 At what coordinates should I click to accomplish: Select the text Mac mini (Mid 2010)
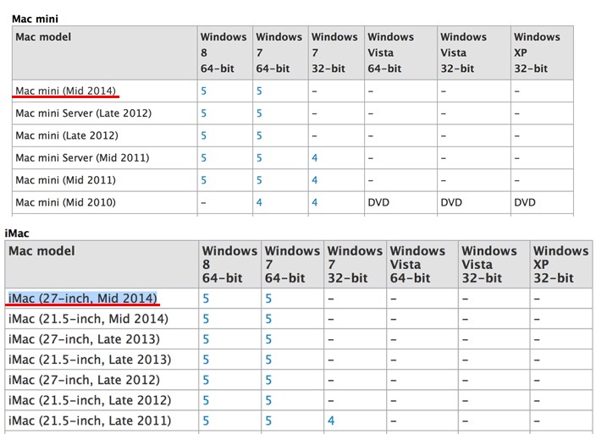coord(65,202)
